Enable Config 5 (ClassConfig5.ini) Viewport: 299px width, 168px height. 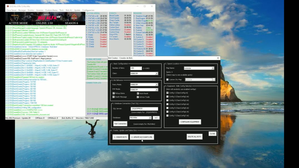168,108
